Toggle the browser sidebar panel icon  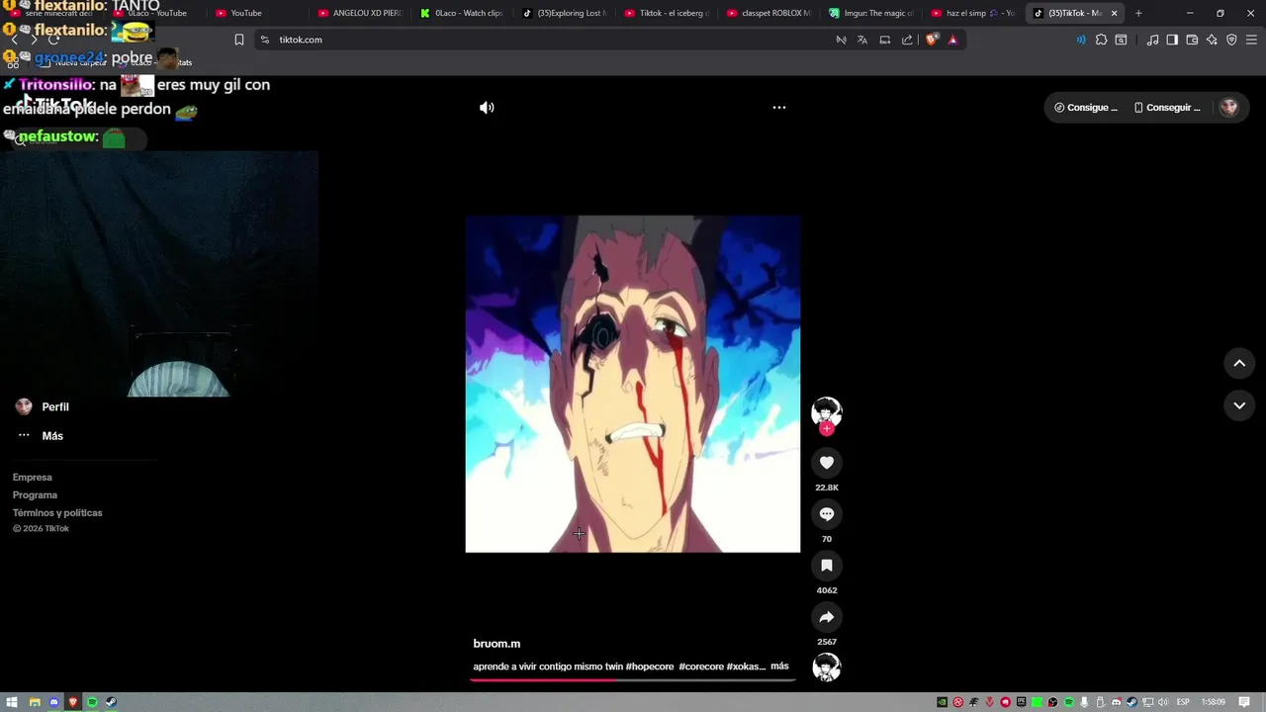[1172, 40]
